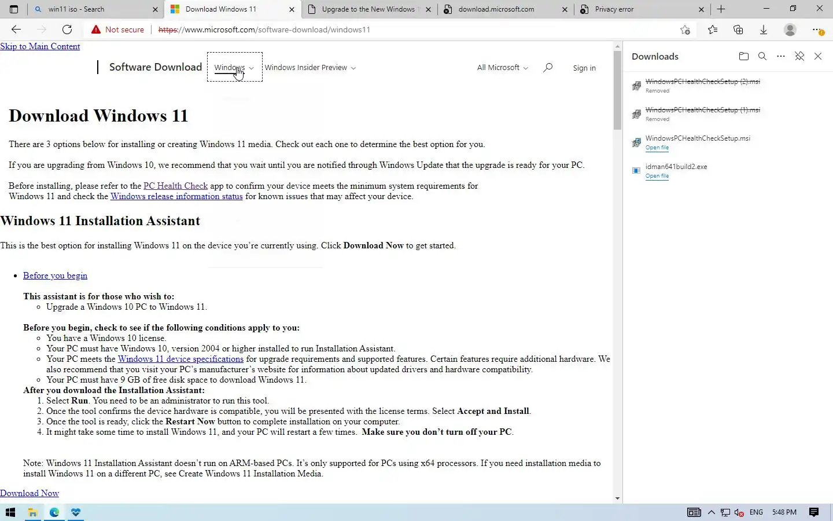Click the network tray icon

pos(725,512)
